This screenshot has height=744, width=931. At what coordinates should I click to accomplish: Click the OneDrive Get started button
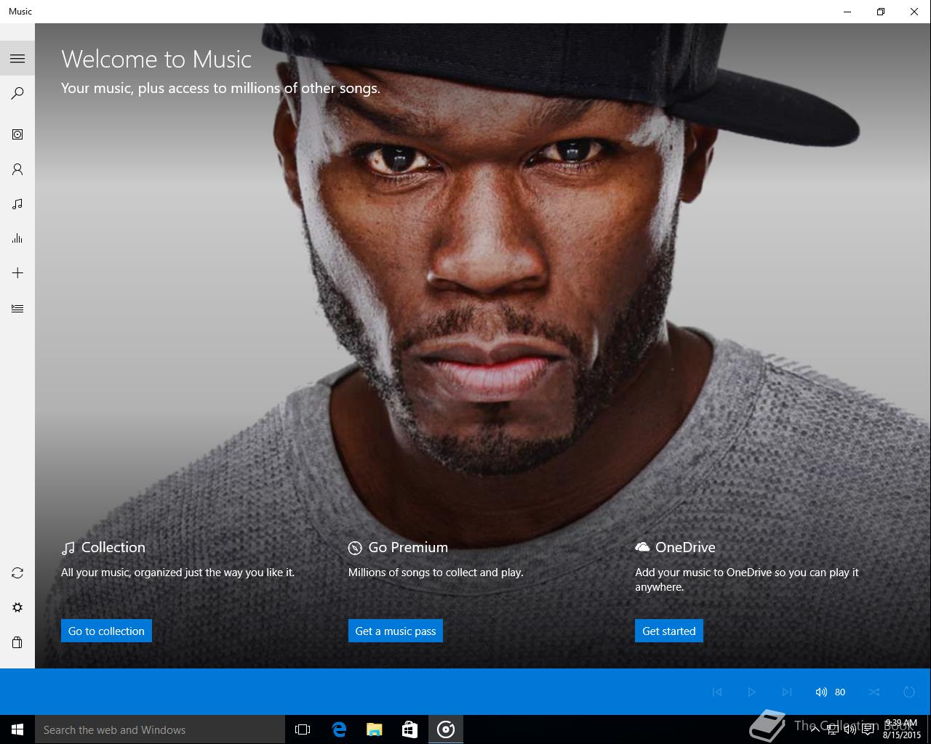[x=669, y=631]
